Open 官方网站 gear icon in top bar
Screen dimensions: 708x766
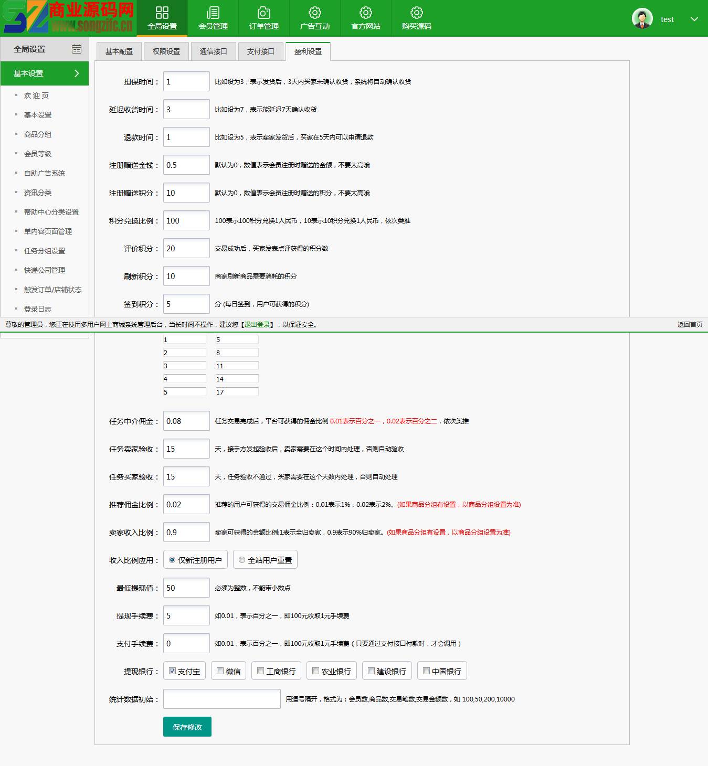pos(366,13)
